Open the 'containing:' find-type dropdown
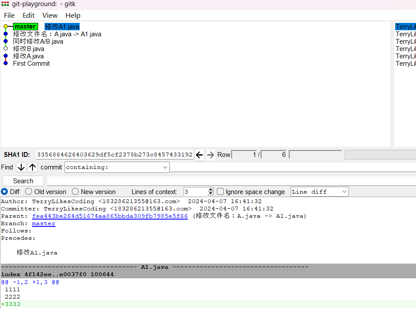The image size is (416, 309). [165, 167]
